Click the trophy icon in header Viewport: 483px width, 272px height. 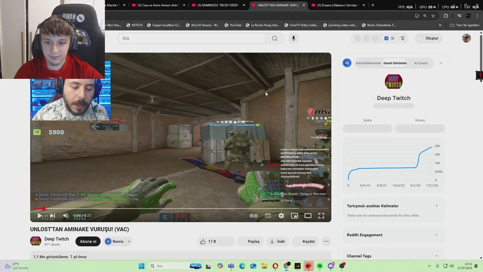403,38
